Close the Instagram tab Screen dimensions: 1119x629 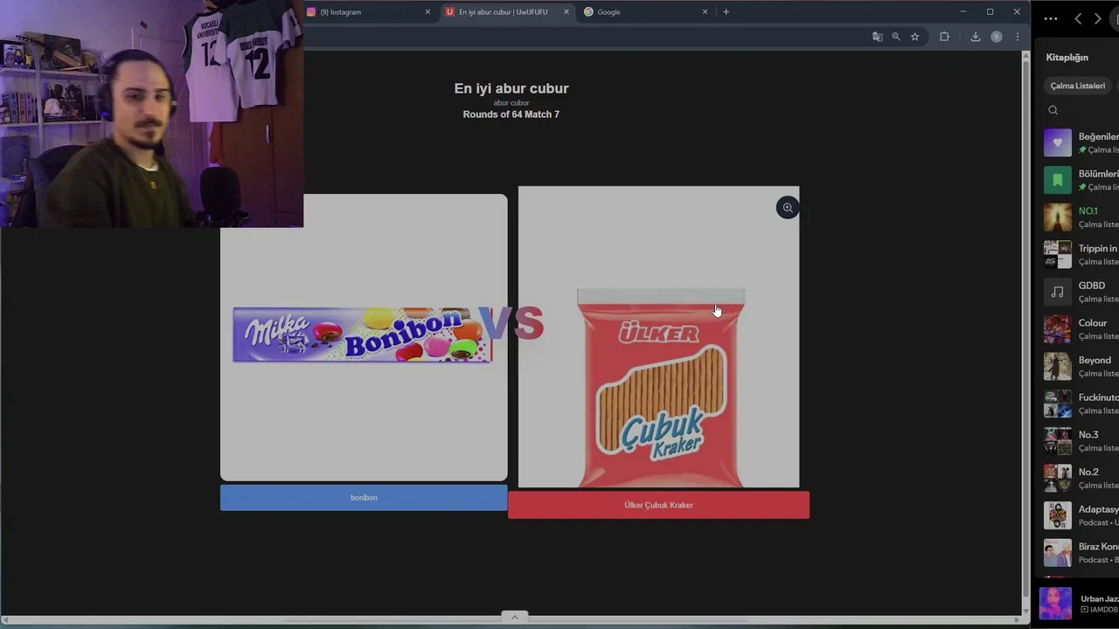pyautogui.click(x=427, y=12)
